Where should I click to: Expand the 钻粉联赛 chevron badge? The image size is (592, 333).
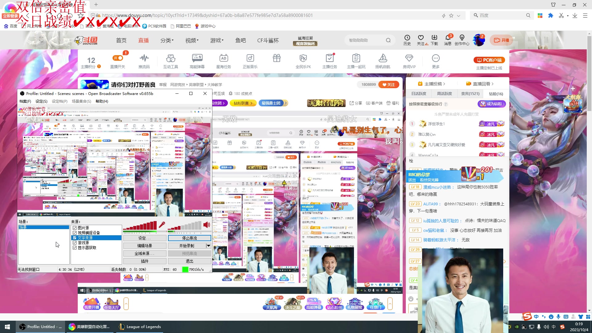[243, 103]
